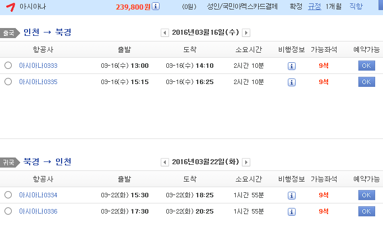Screen dimensions: 383x227
Task: Select the 아시아나0335 flight radio button
Action: point(8,81)
